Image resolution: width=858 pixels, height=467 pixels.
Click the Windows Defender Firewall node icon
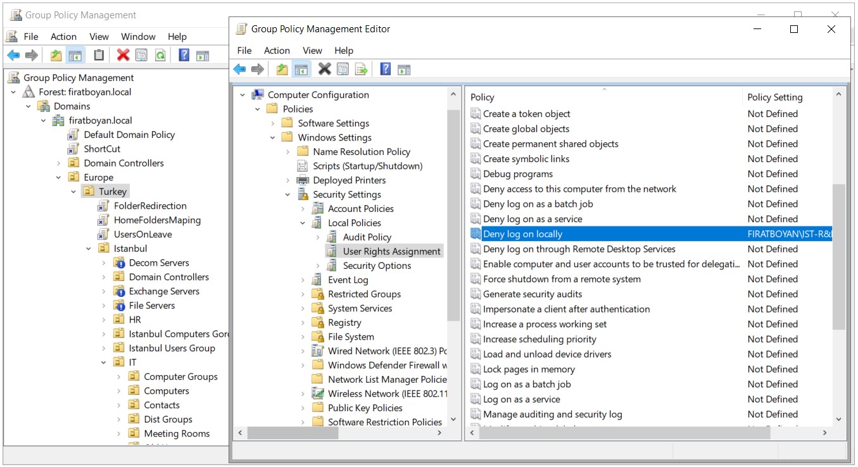pos(318,365)
